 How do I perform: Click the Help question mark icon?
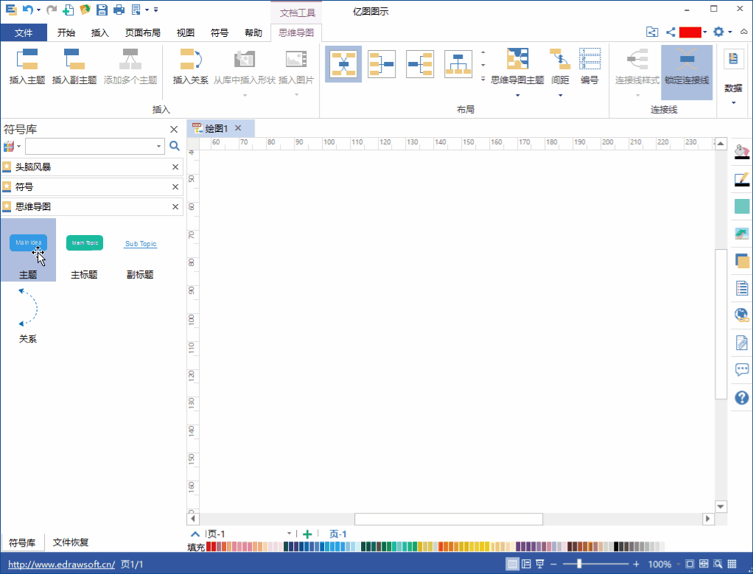[742, 398]
